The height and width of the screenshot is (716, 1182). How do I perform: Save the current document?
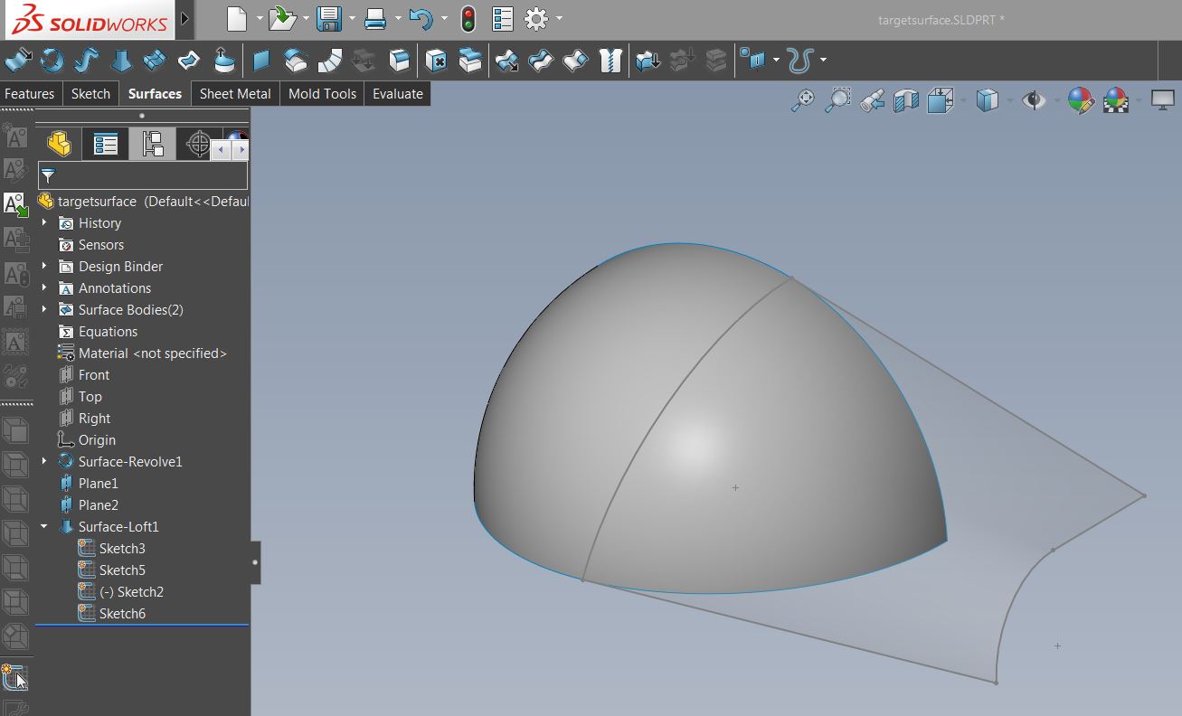pyautogui.click(x=329, y=18)
